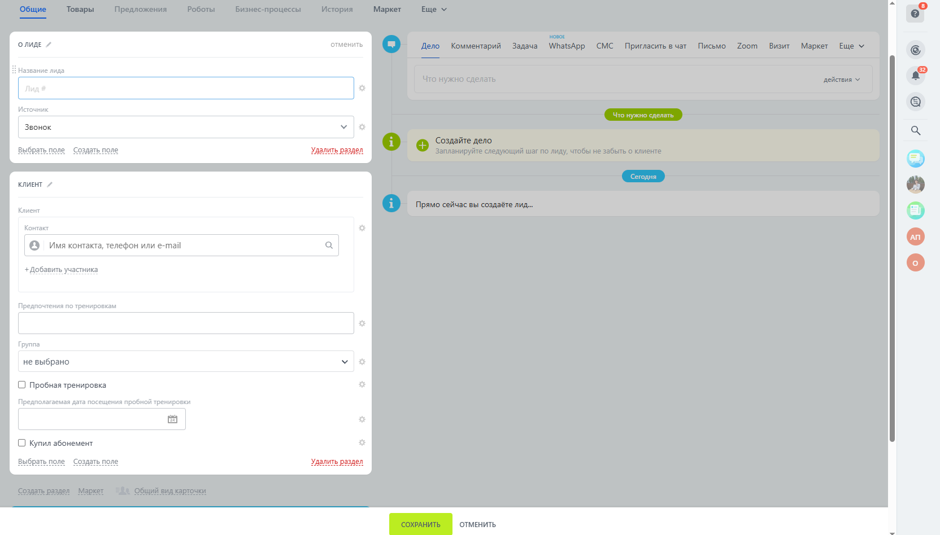Viewport: 940px width, 535px height.
Task: Switch to the Маркет top tab
Action: [x=387, y=10]
